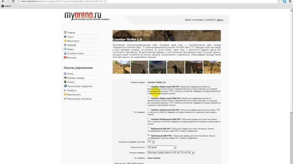Select ClanWar Приватный 500 FPS server type
Image resolution: width=293 pixels, height=164 pixels.
coord(148,86)
